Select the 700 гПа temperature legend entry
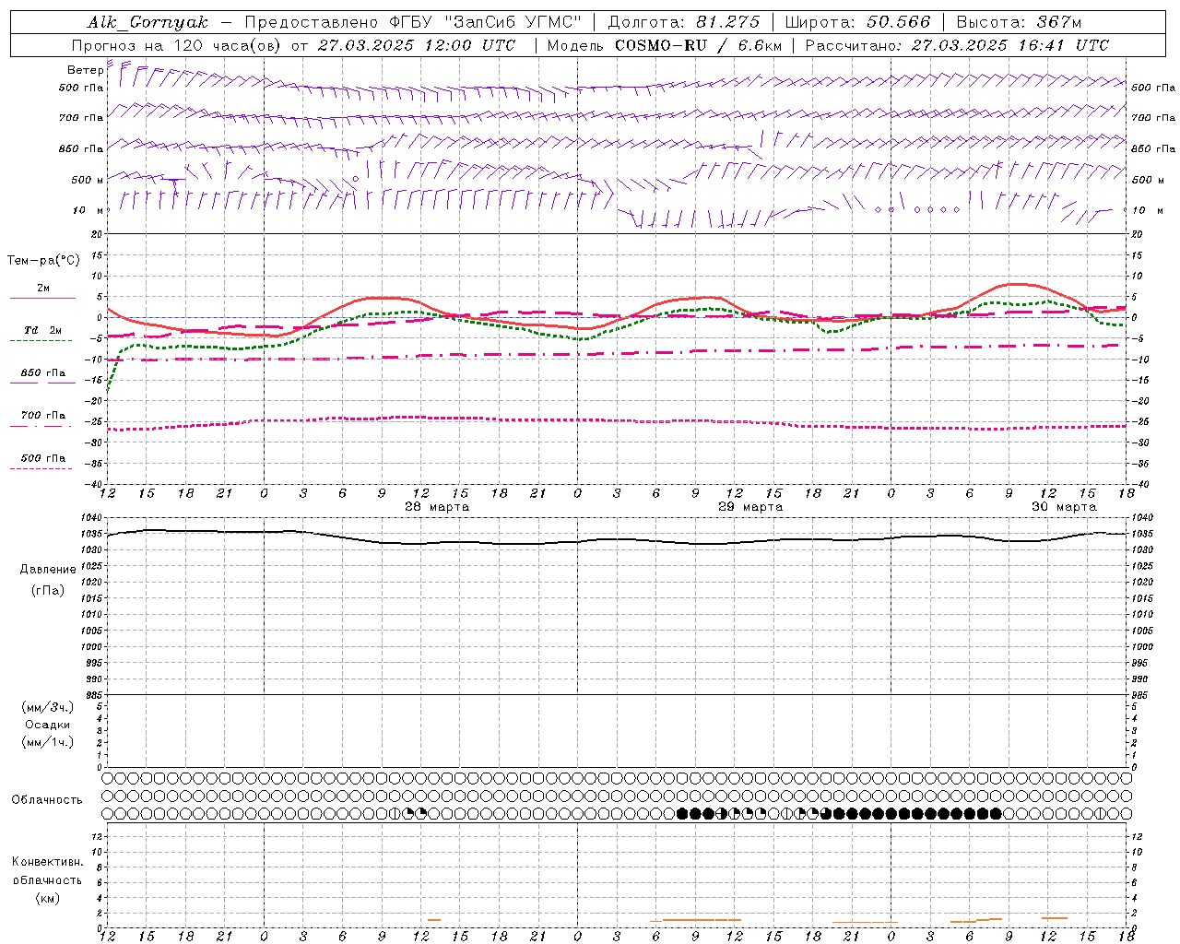 point(42,416)
